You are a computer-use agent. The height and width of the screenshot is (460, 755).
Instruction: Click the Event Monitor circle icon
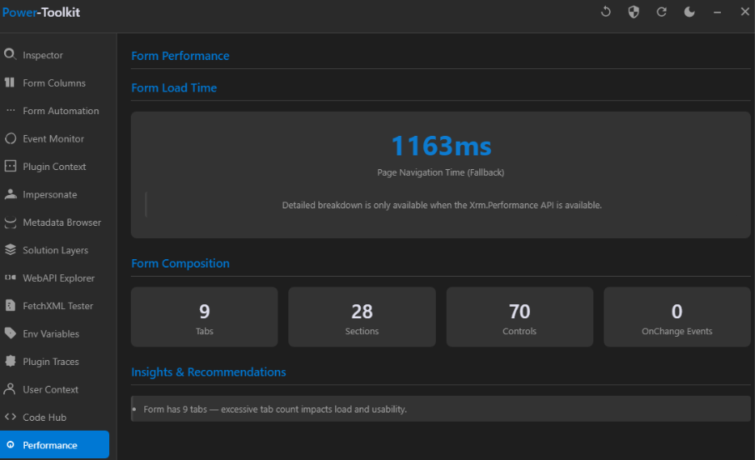click(x=10, y=138)
